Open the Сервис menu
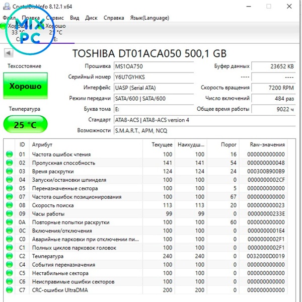 click(x=55, y=18)
